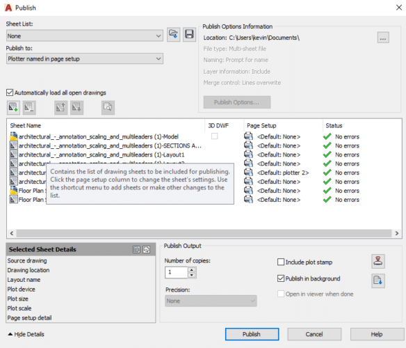Screen dimensions: 406x348
Task: Click first icon in Selected Sheet Details header
Action: pos(136,249)
